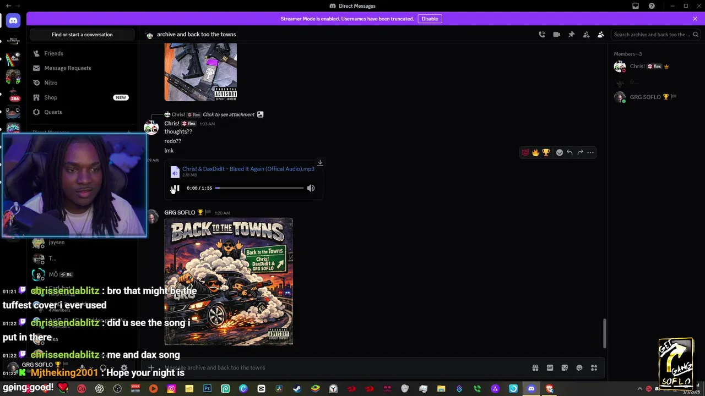Click the search archive messages field
Screen dimensions: 705x396
655,35
